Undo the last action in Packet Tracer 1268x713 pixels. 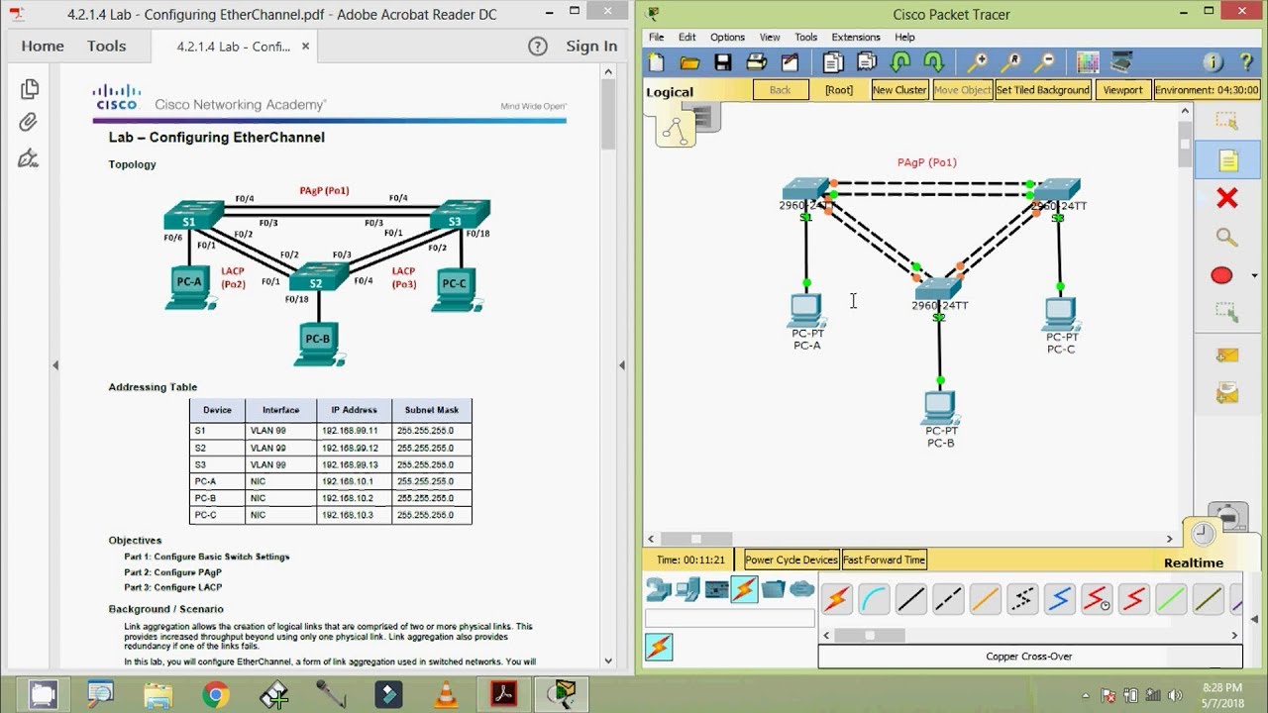(x=900, y=62)
